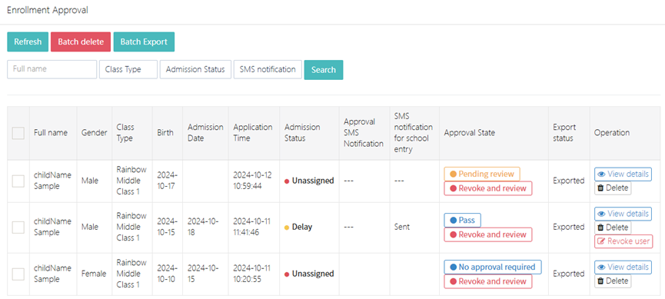Tick the select-all checkbox in table header
The width and height of the screenshot is (665, 299).
[x=18, y=133]
